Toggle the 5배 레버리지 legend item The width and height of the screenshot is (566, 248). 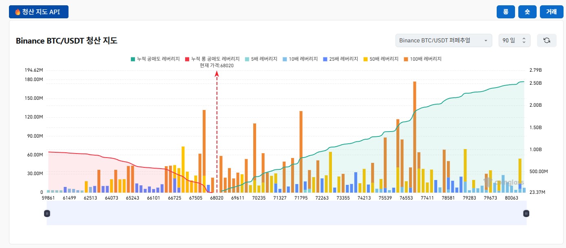pyautogui.click(x=261, y=59)
